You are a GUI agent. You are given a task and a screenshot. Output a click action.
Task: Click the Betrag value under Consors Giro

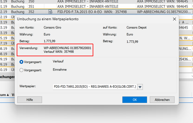coord(49,42)
